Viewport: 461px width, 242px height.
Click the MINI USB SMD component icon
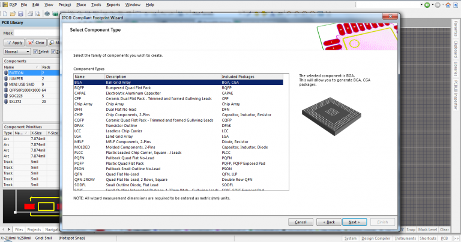6,84
